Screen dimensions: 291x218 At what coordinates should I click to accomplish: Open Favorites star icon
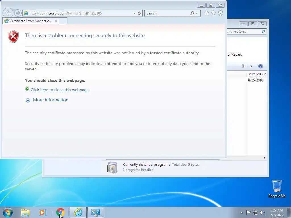coord(213,13)
